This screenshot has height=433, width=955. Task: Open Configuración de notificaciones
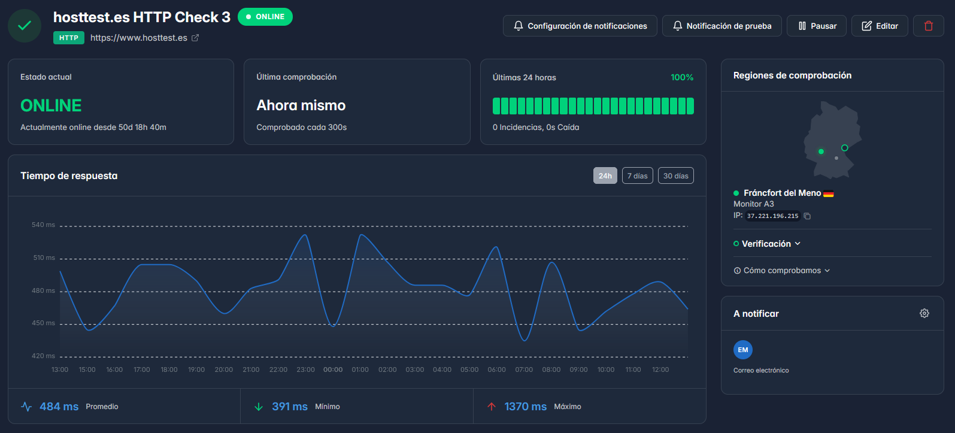[x=580, y=26]
